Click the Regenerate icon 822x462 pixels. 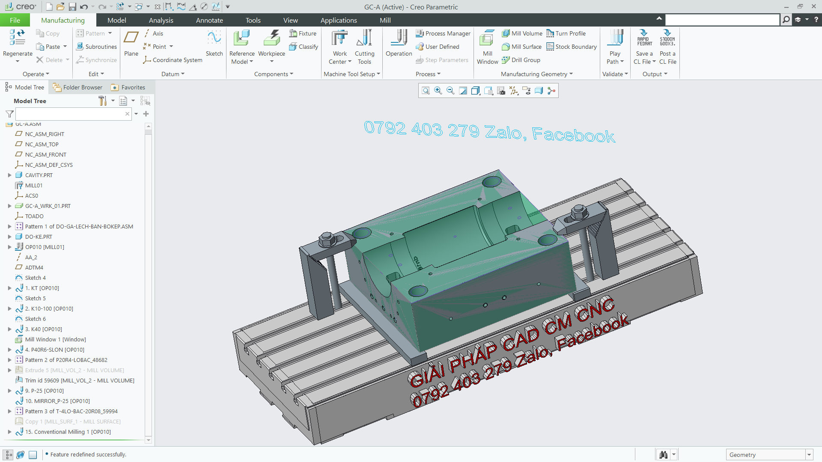coord(17,38)
